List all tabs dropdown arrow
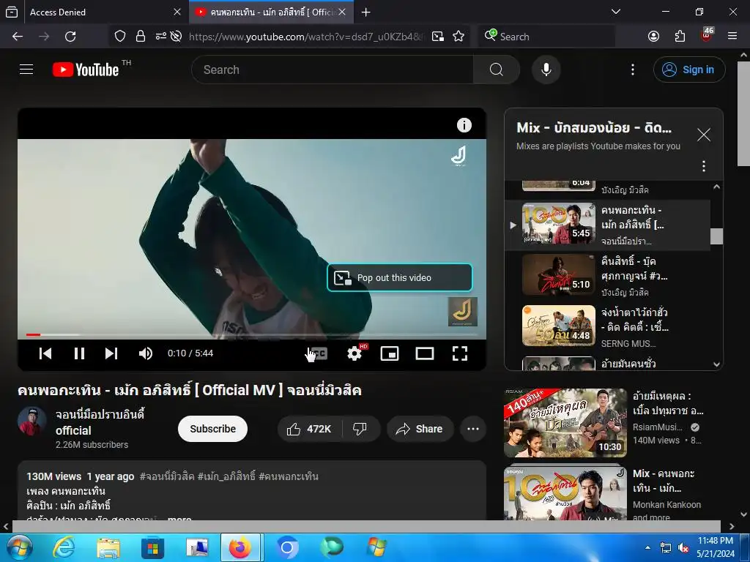 [616, 12]
